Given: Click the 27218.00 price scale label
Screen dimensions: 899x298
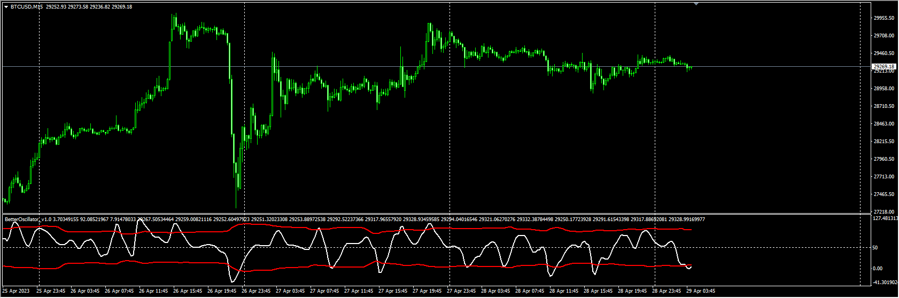Looking at the screenshot, I should point(883,211).
